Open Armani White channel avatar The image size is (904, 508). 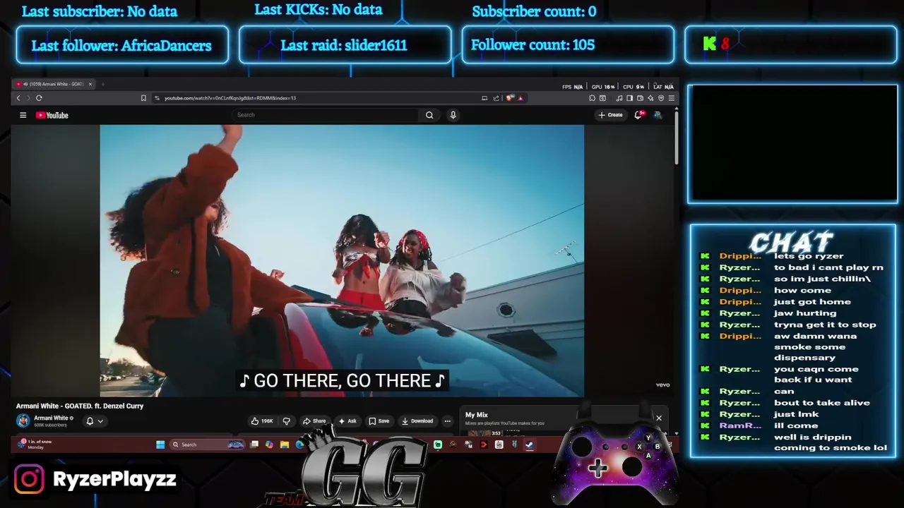coord(23,421)
